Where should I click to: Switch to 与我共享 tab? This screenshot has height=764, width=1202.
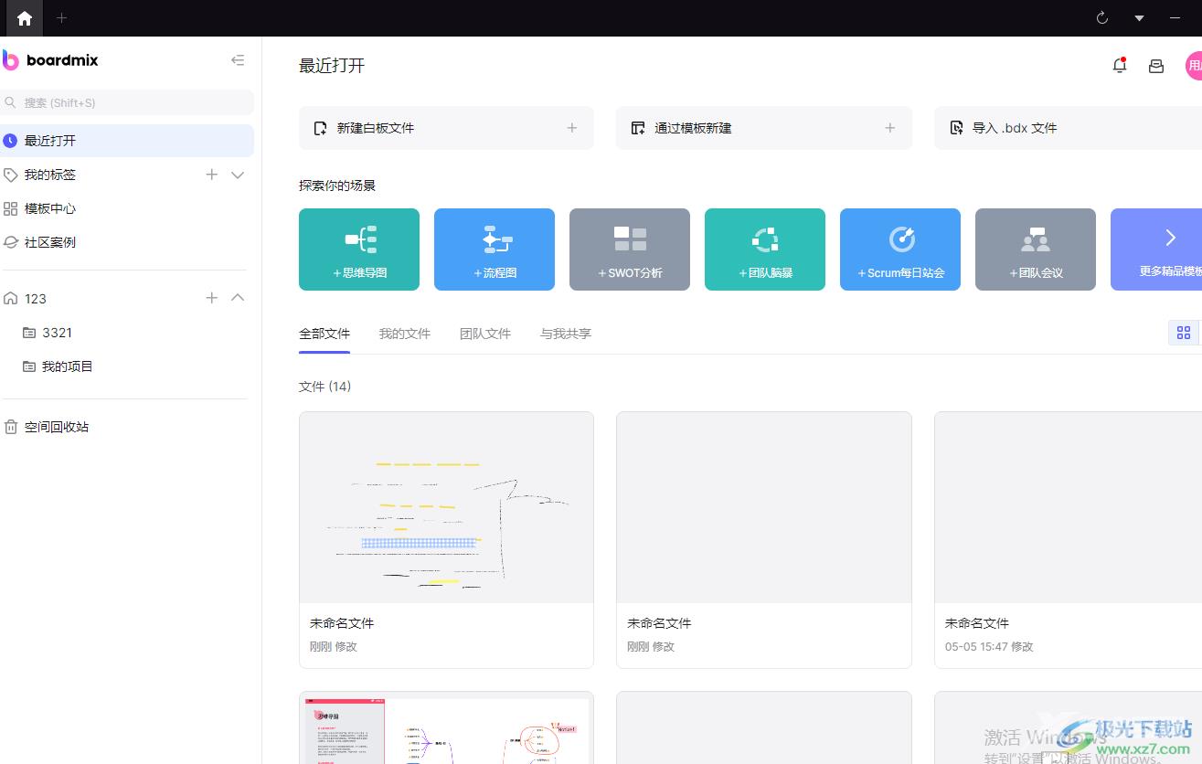click(566, 334)
